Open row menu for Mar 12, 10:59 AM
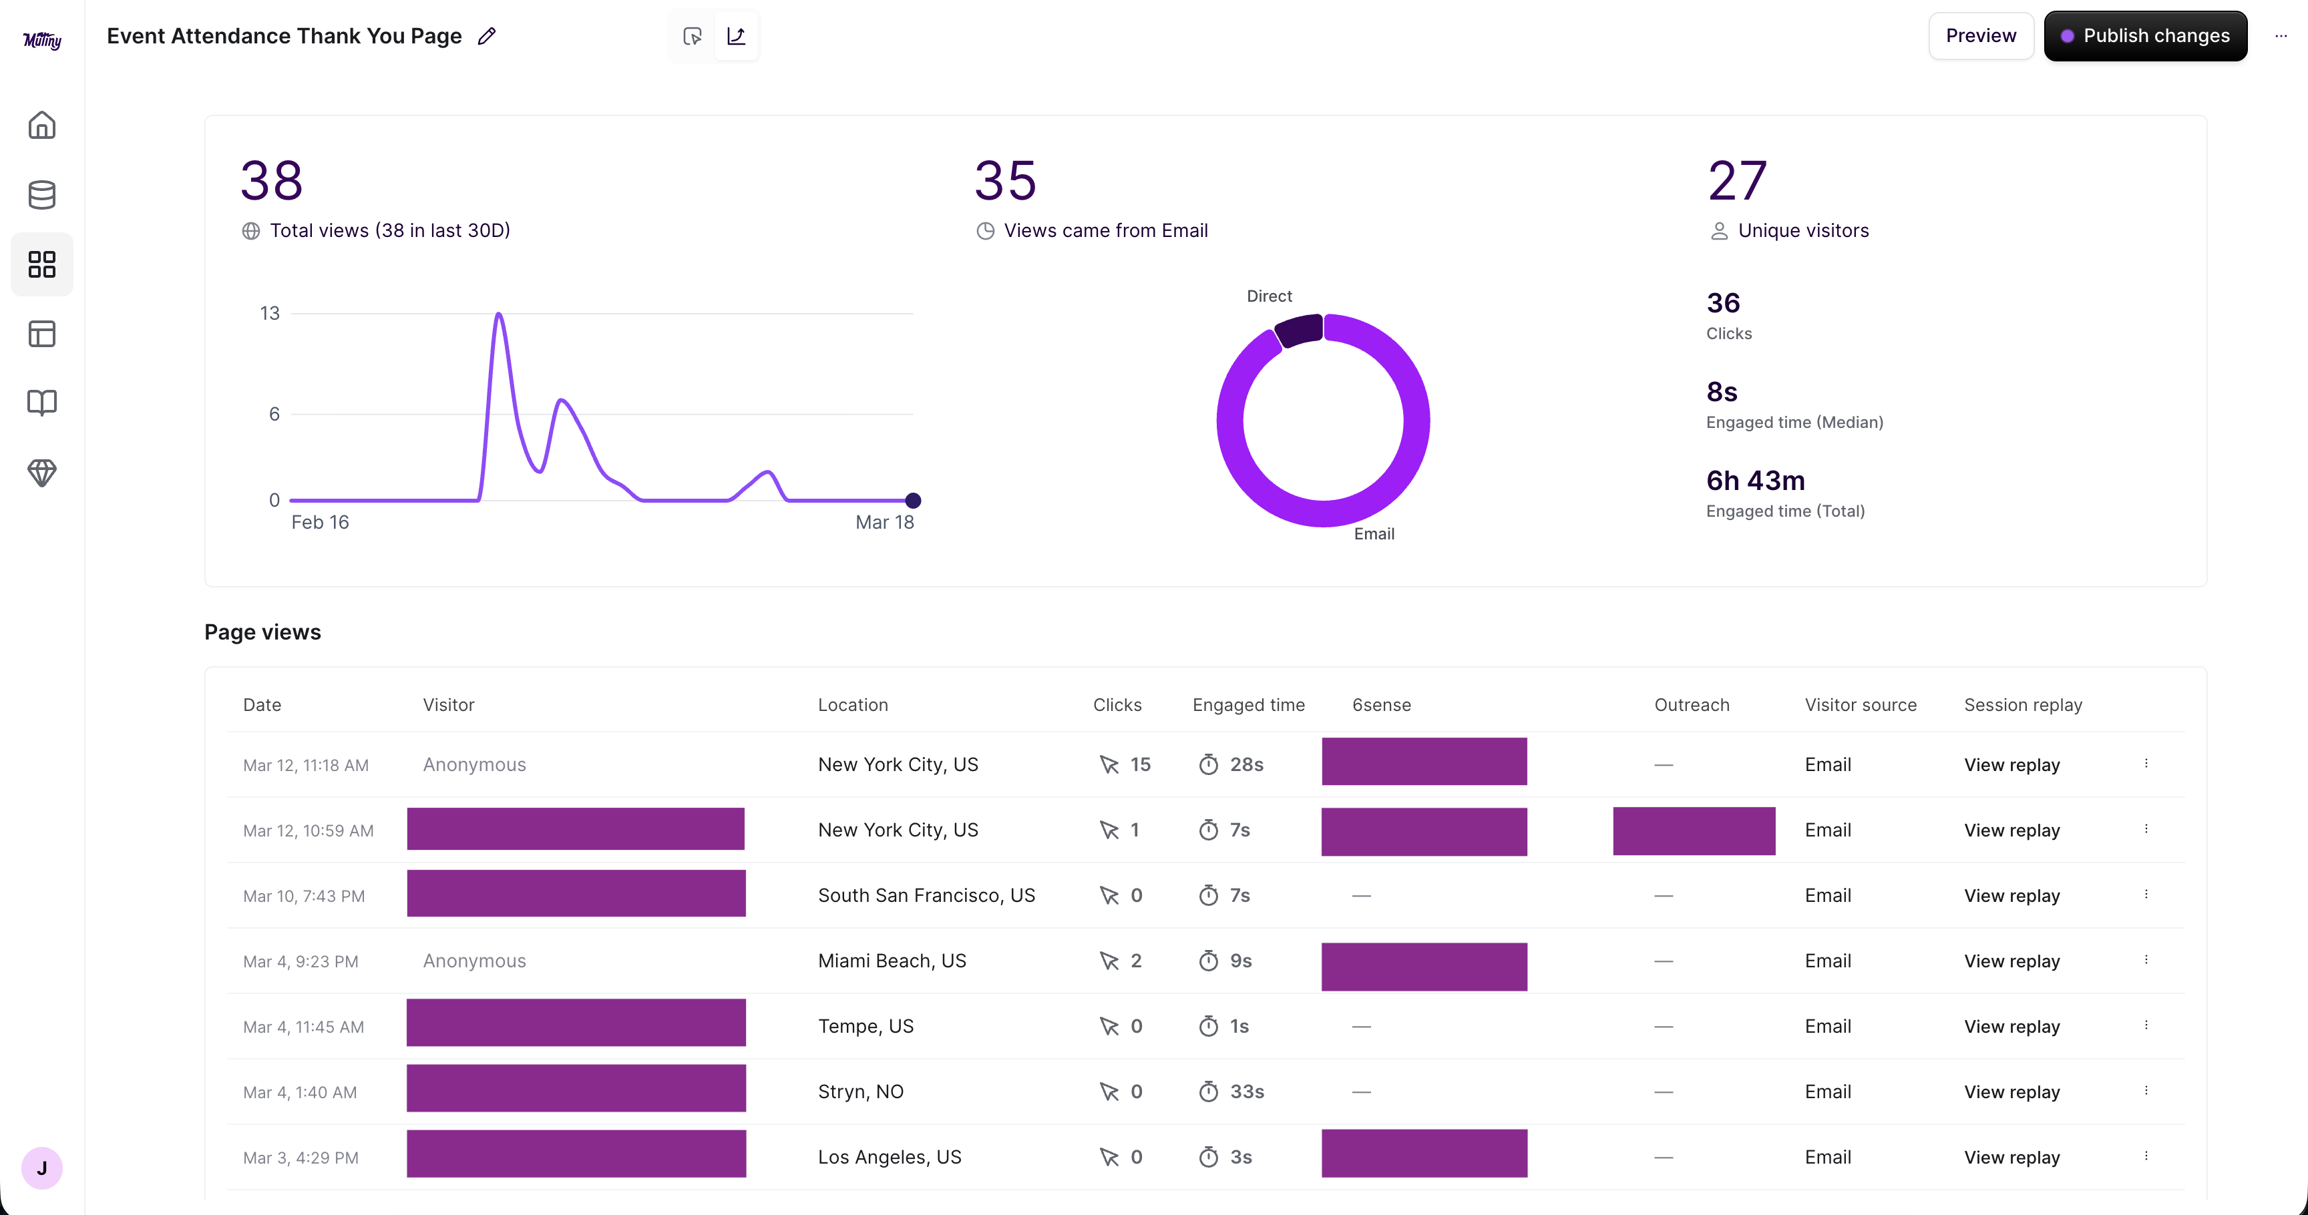 click(2146, 829)
